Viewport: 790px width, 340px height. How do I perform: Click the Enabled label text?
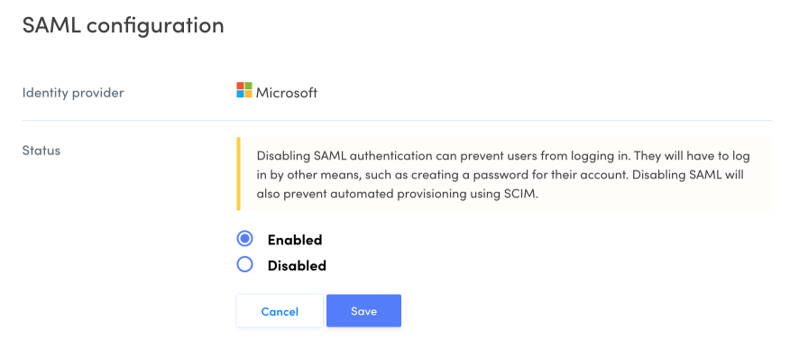(x=295, y=240)
